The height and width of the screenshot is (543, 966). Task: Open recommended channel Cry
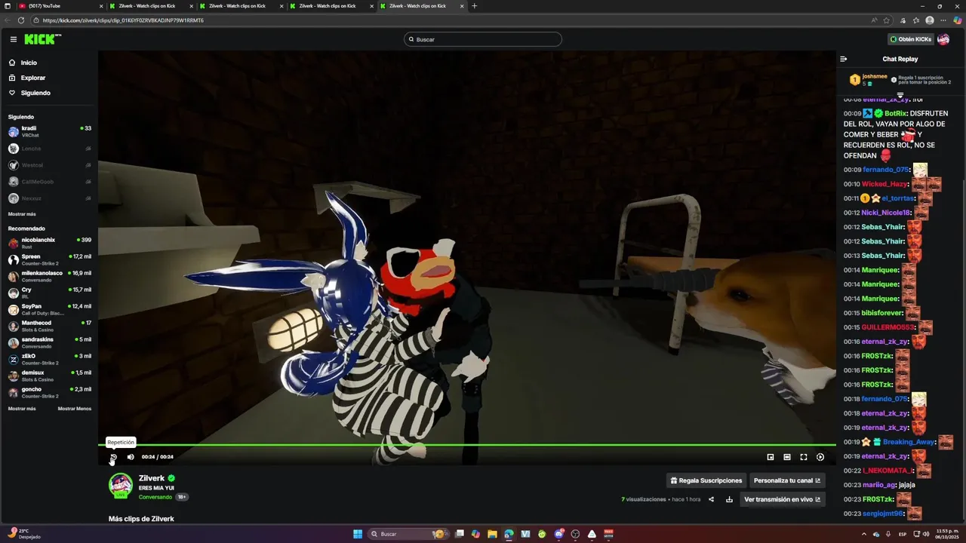coord(49,293)
